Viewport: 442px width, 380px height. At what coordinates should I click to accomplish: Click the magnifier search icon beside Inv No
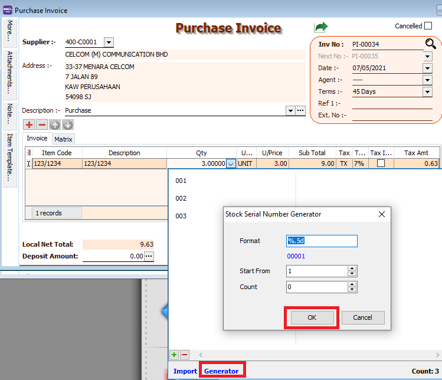point(430,44)
